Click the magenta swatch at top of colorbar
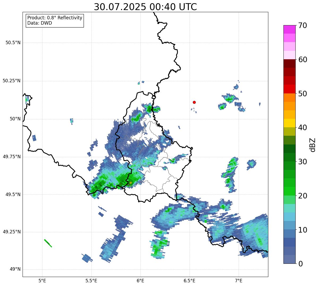Image resolution: width=319 pixels, height=286 pixels. (x=290, y=29)
